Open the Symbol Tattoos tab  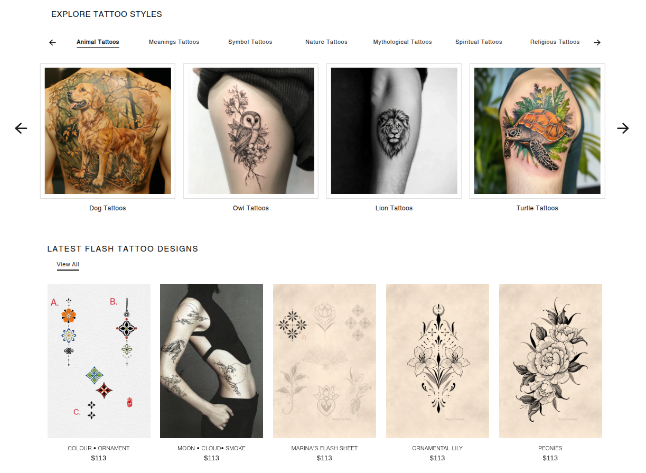point(250,42)
